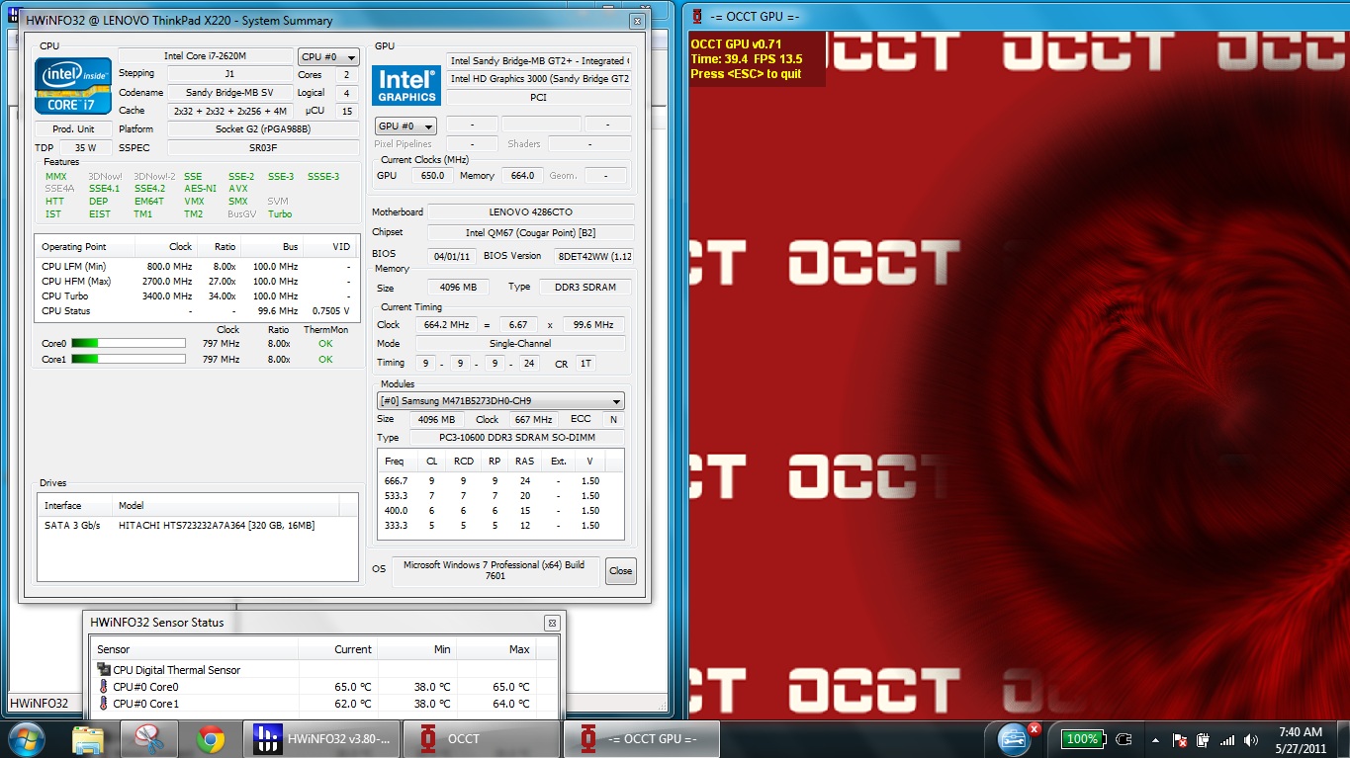Image resolution: width=1350 pixels, height=758 pixels.
Task: Click the BIOS version 8DET42WW field
Action: pos(591,255)
